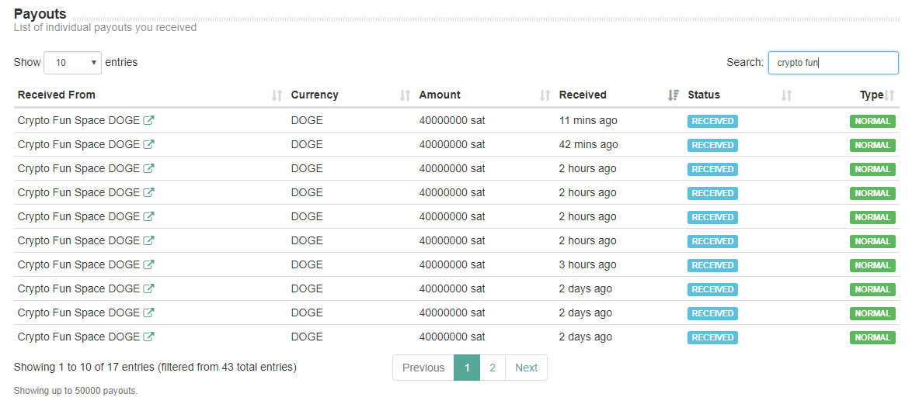Image resolution: width=912 pixels, height=404 pixels.
Task: Click Received From column header text
Action: [x=57, y=95]
